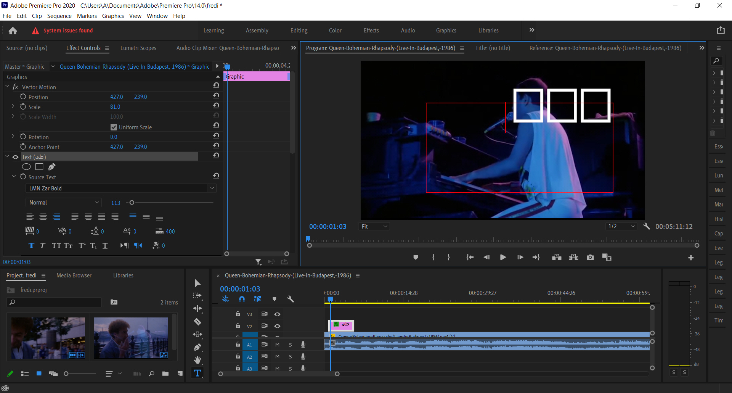The image size is (732, 393).
Task: Open timeline display settings wrench
Action: coord(291,299)
